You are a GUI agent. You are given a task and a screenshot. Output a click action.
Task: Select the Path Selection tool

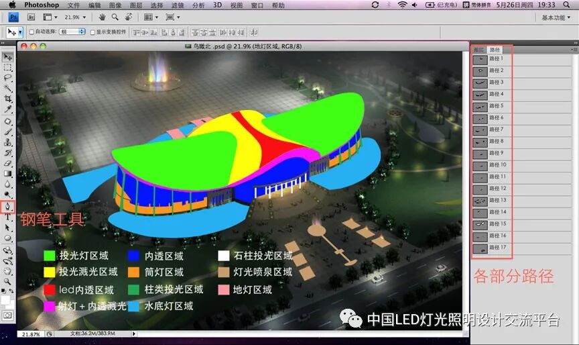point(7,228)
